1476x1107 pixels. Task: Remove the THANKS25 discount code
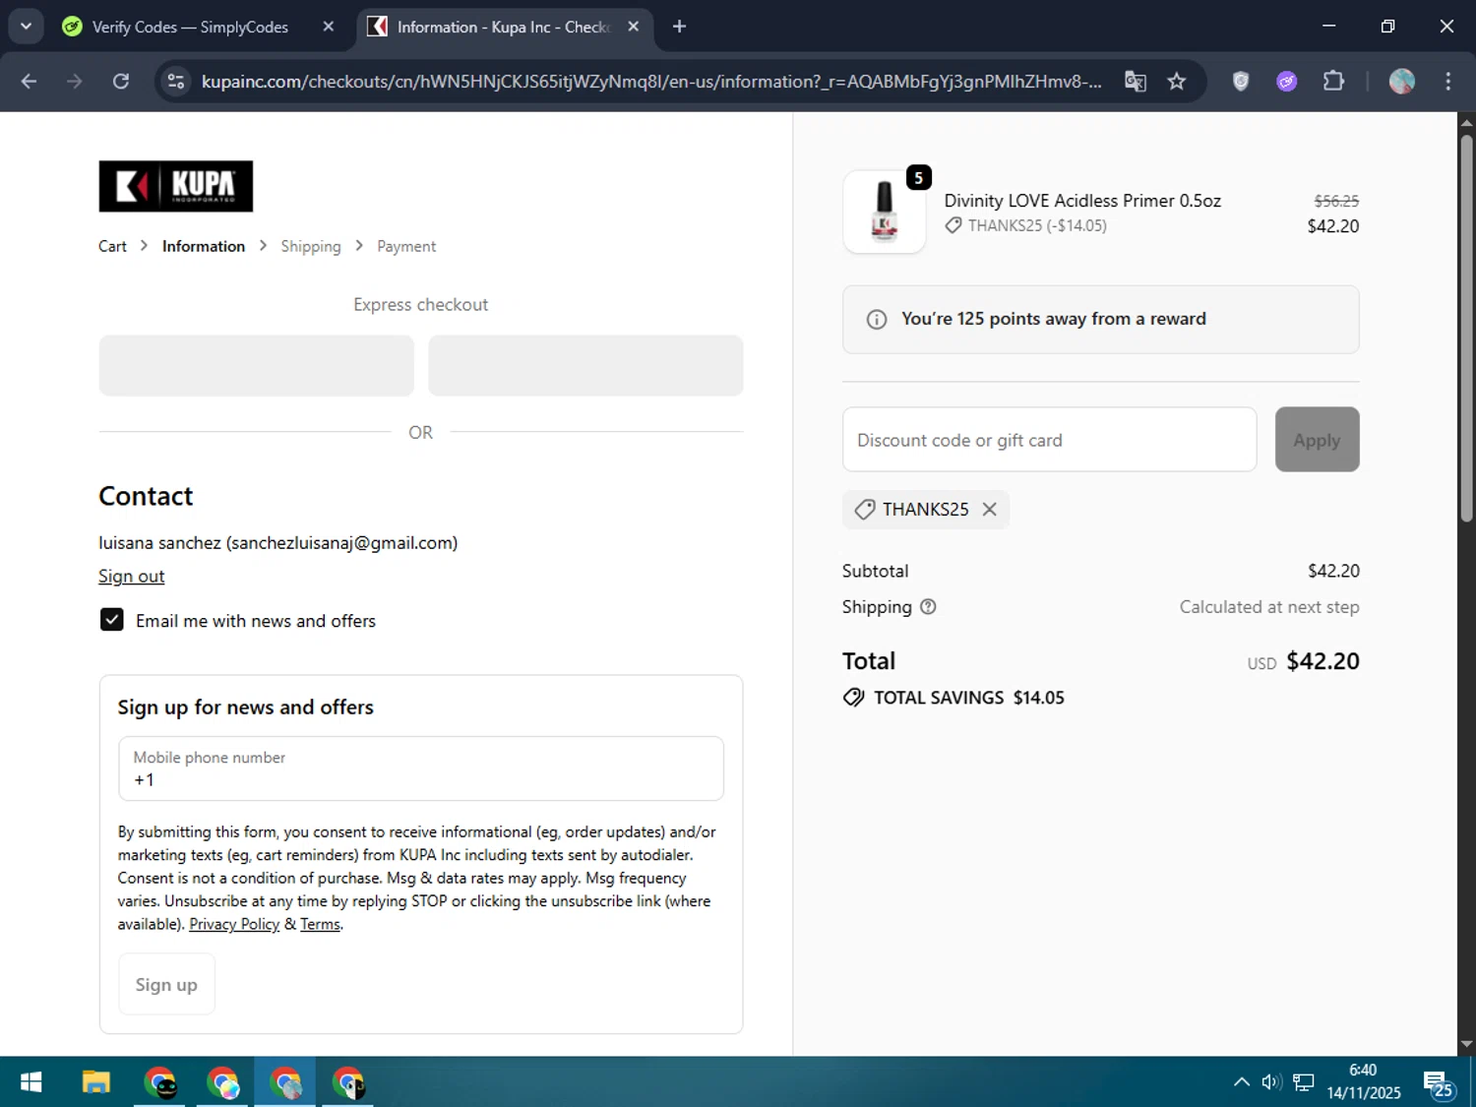click(x=990, y=509)
